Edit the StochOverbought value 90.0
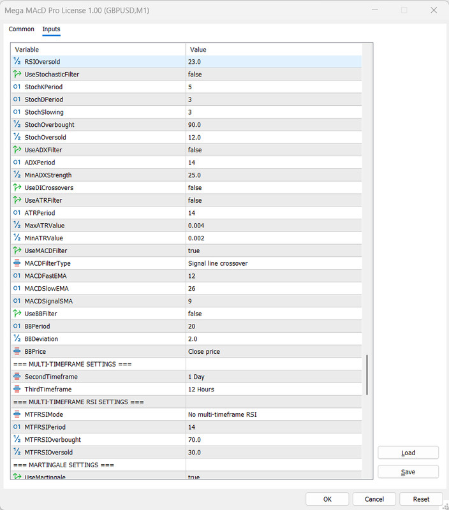449x510 pixels. (x=274, y=124)
